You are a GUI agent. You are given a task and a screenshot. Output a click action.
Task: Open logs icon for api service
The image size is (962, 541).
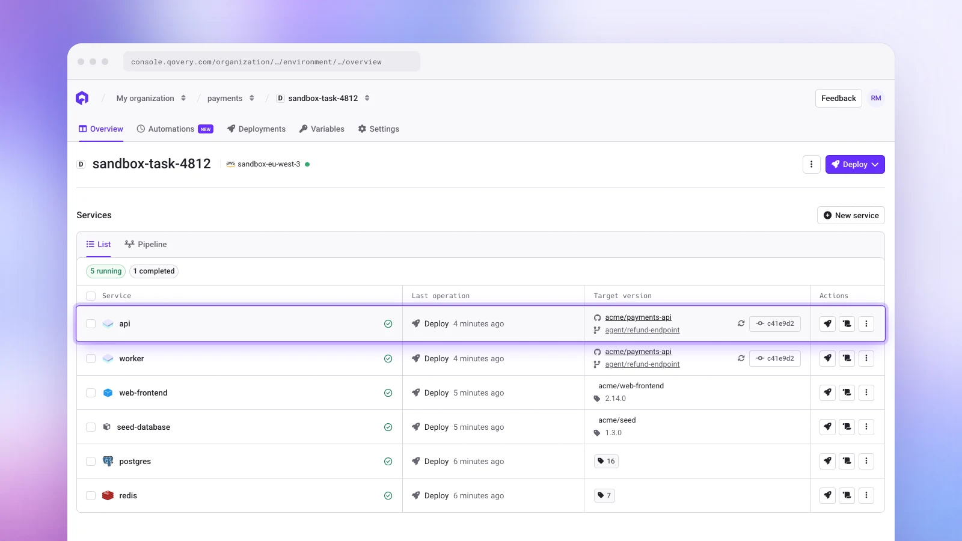click(x=847, y=323)
